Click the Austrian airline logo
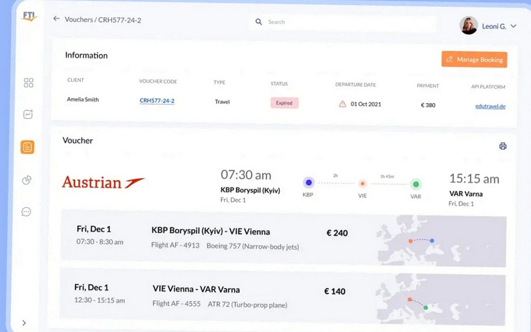Image resolution: width=531 pixels, height=332 pixels. 103,182
